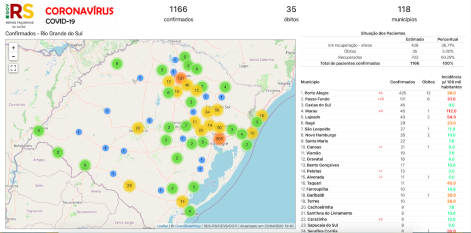Click the yellow 90 cluster marker

[219, 128]
